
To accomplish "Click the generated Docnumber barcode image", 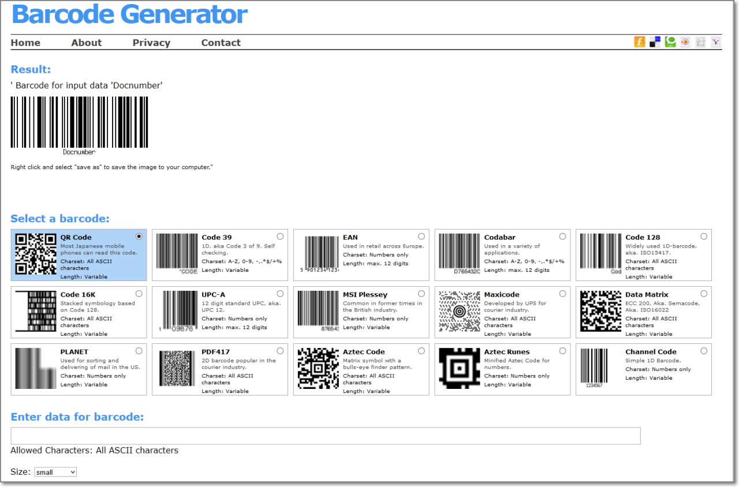I will click(x=80, y=125).
